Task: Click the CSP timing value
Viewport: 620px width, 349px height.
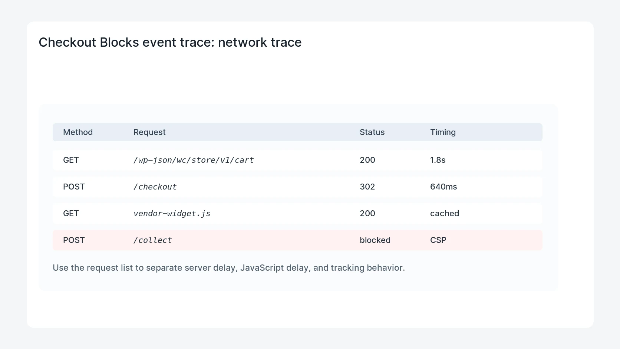Action: point(438,240)
